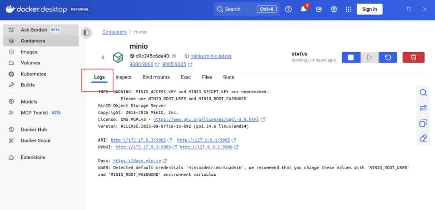The height and width of the screenshot is (210, 435).
Task: Open Docker Scout in sidebar
Action: point(41,140)
